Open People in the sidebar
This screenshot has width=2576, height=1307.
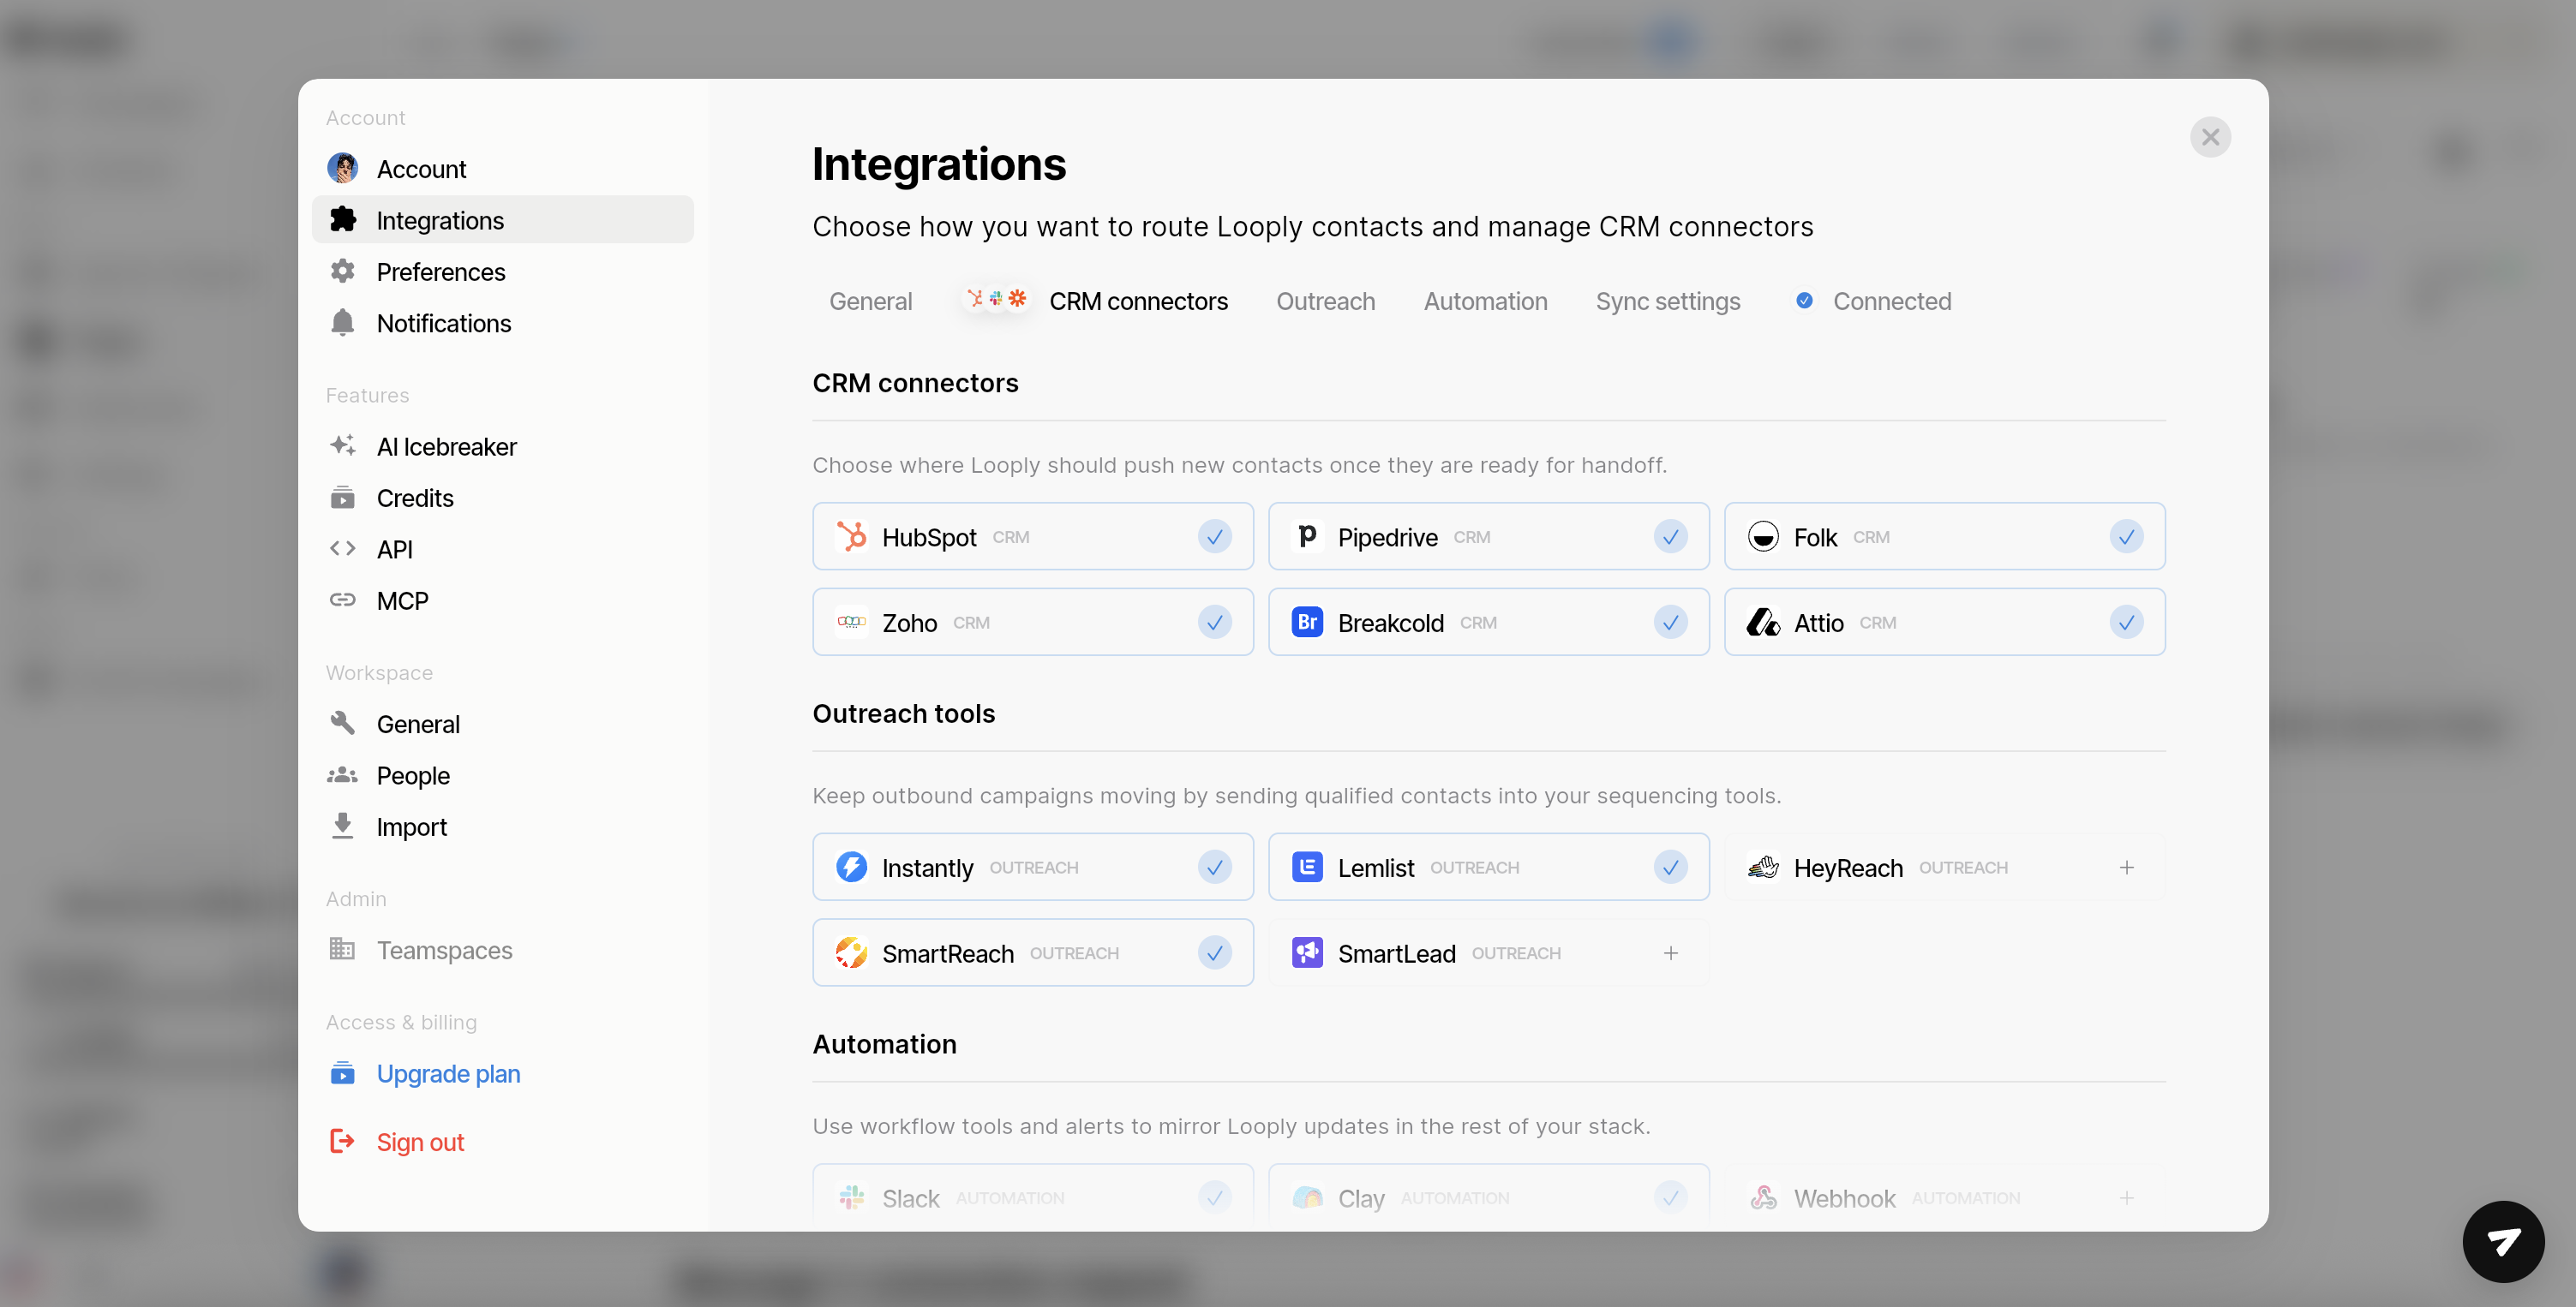click(x=503, y=774)
